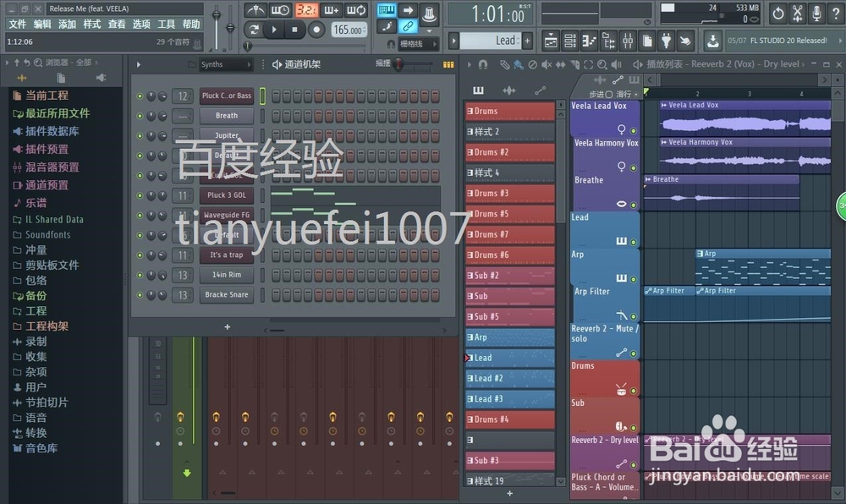The width and height of the screenshot is (846, 504).
Task: Select the playlist delete tool
Action: [x=532, y=64]
